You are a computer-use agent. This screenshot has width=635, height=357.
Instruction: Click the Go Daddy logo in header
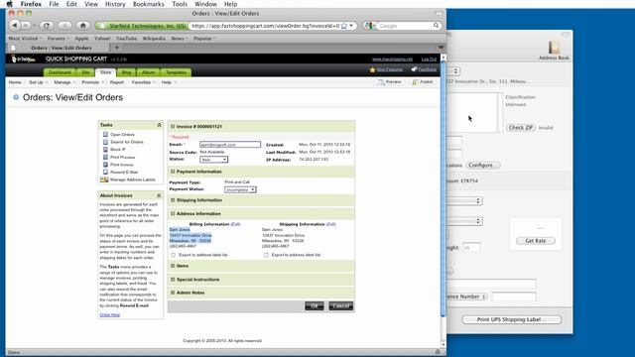click(x=23, y=59)
